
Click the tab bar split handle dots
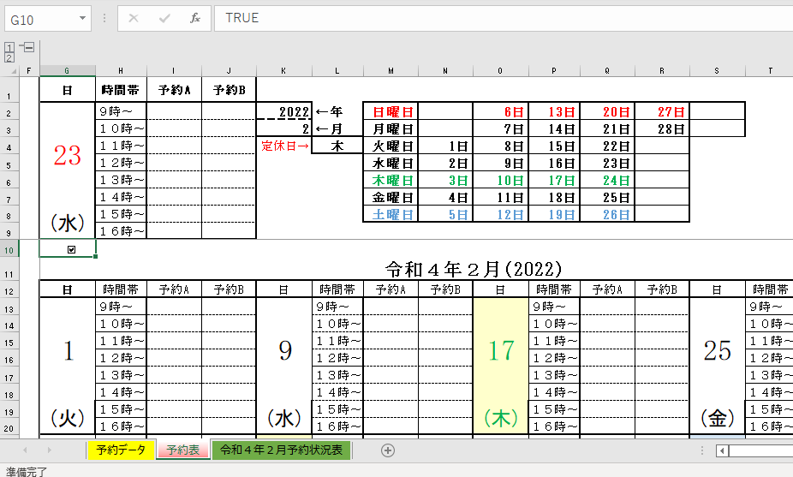click(702, 450)
